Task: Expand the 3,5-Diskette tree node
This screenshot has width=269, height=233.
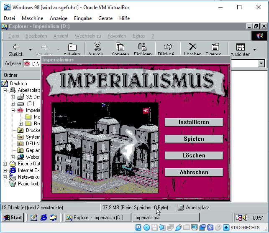Action: click(13, 97)
